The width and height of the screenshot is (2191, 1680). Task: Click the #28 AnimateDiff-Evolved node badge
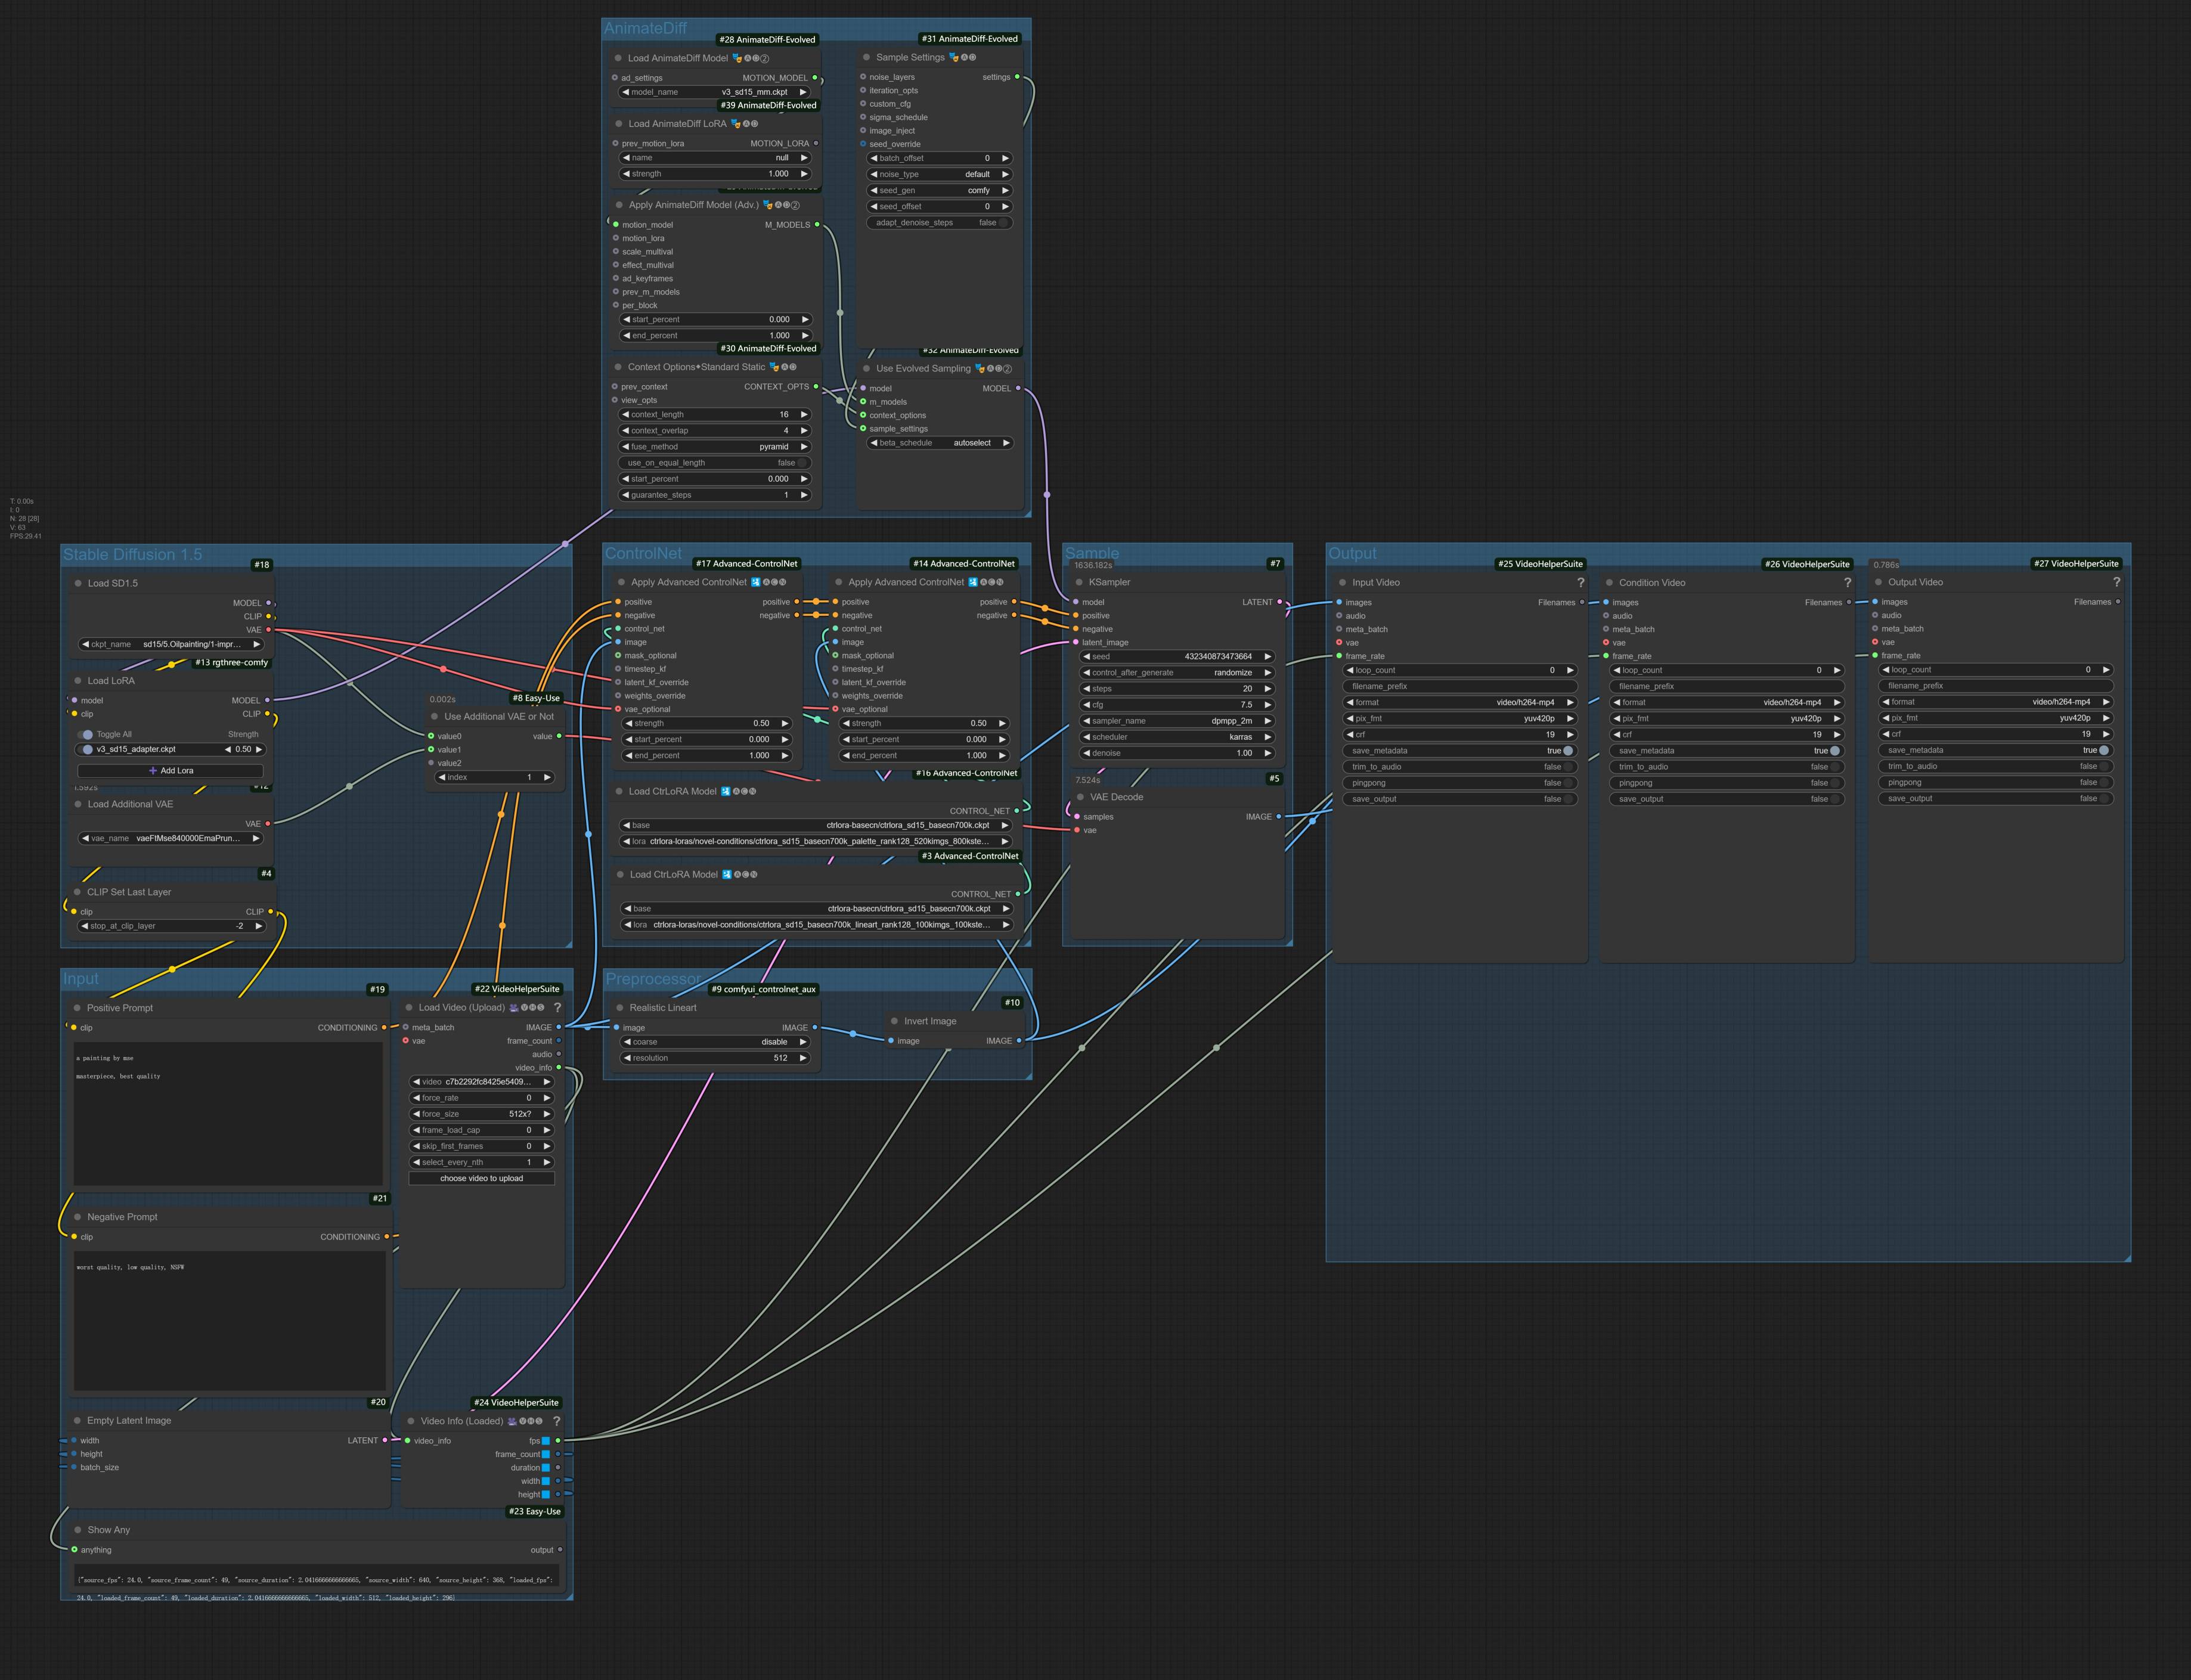[767, 40]
